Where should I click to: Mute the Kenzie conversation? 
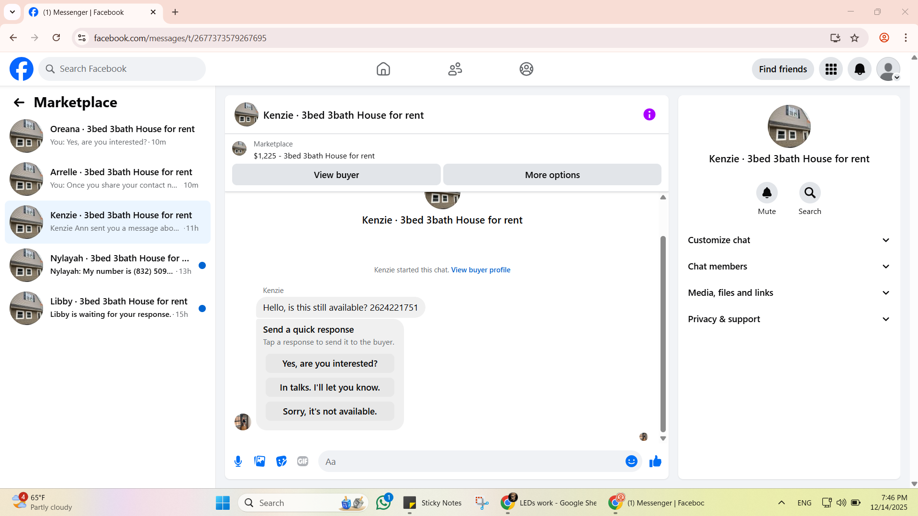pos(766,193)
